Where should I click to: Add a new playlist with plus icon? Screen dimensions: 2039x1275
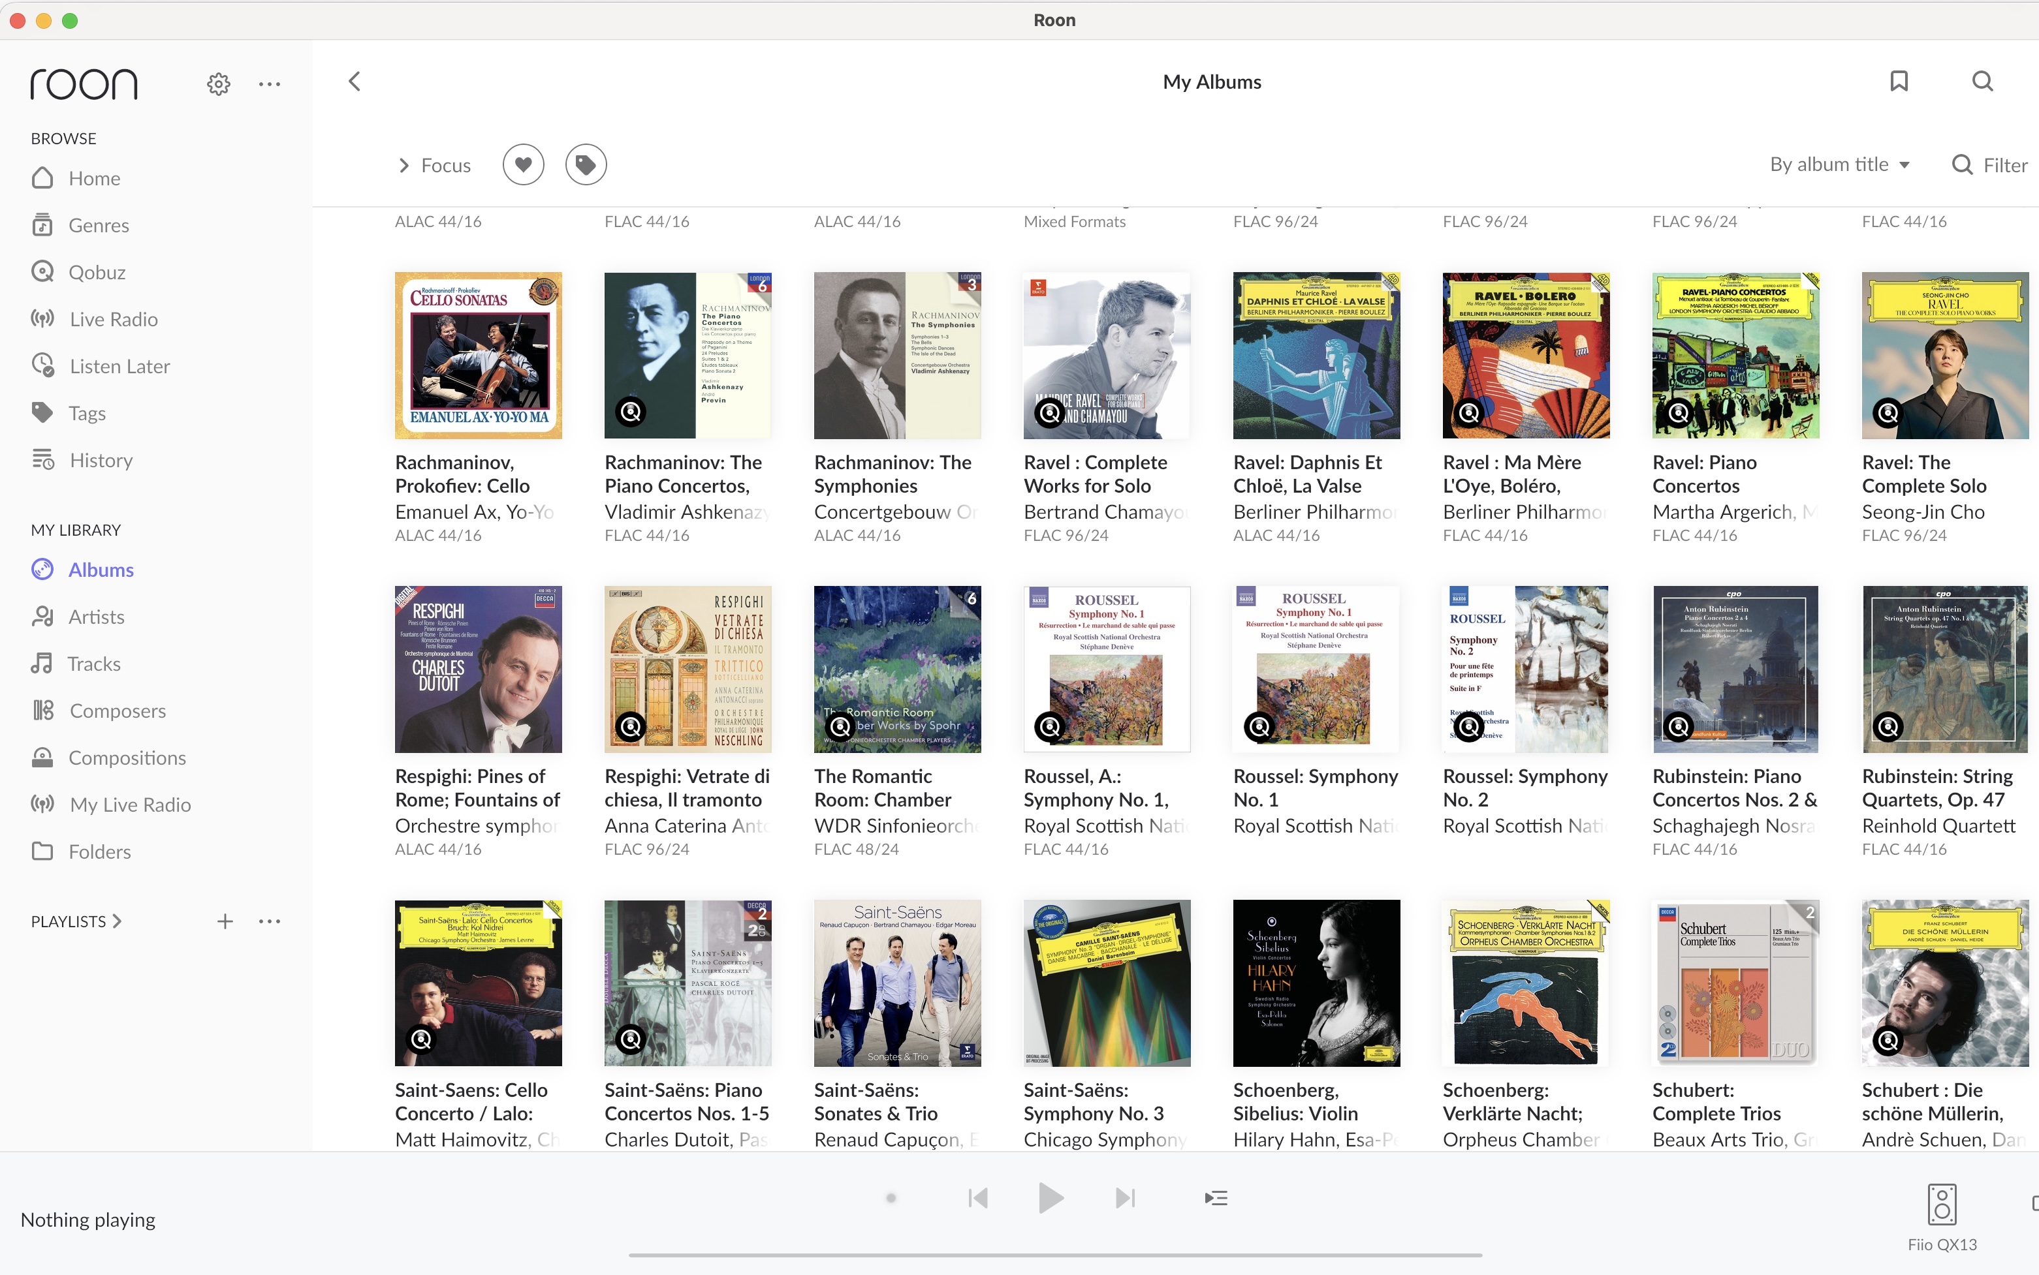coord(225,921)
